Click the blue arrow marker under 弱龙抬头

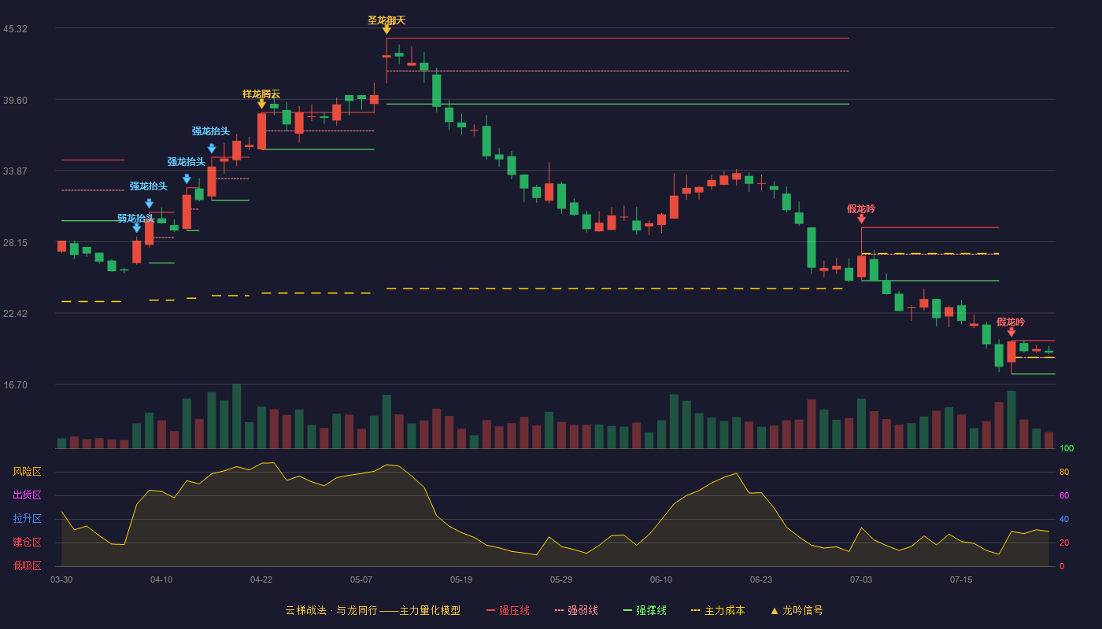137,228
